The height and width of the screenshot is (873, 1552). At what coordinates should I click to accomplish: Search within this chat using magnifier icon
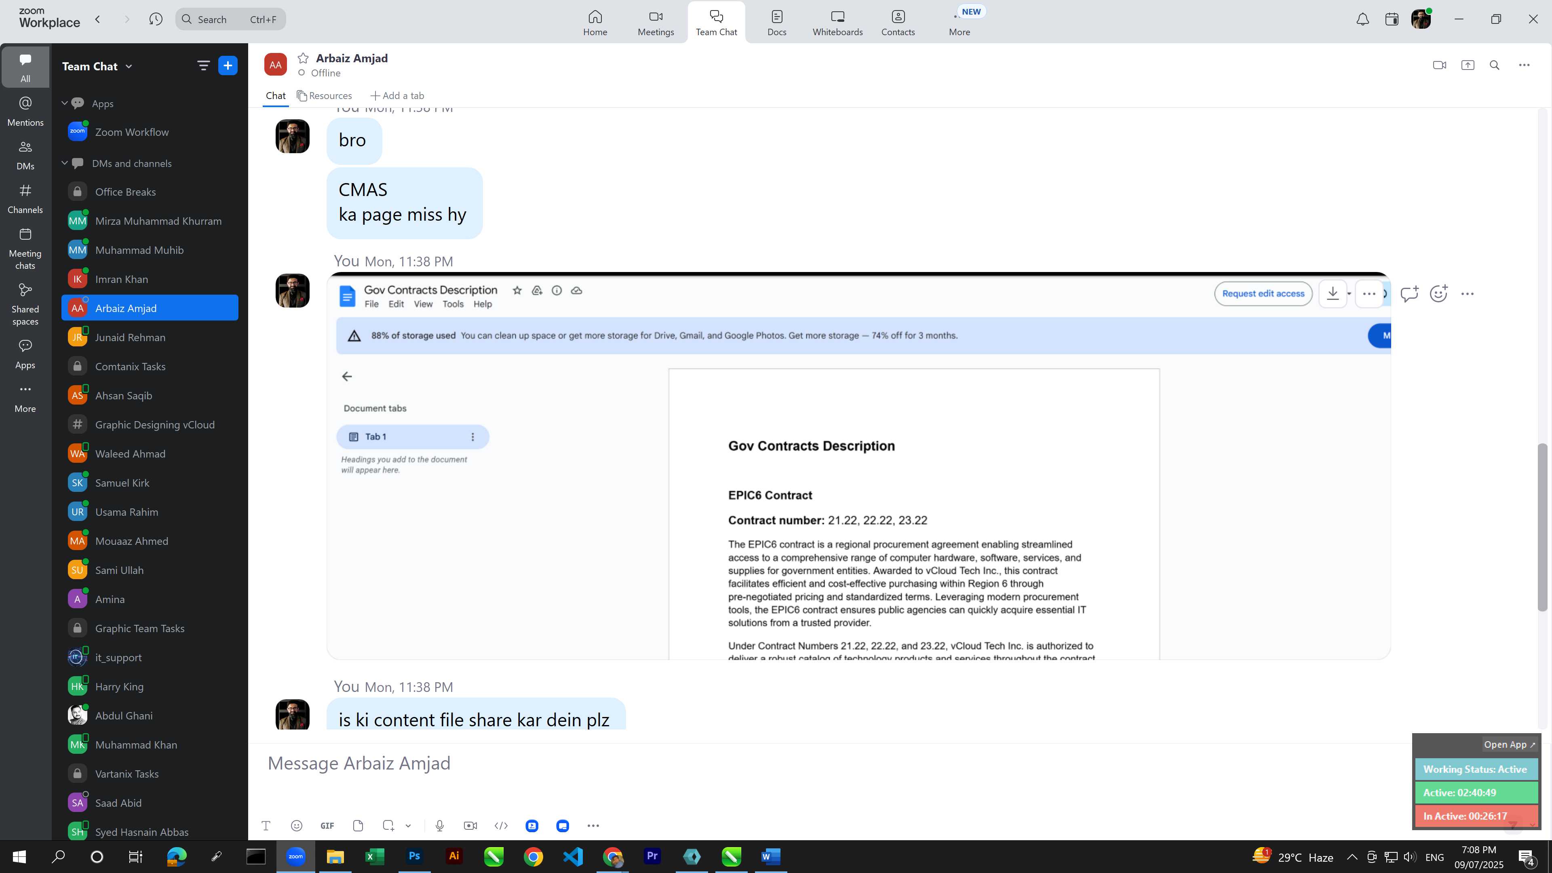click(x=1494, y=65)
